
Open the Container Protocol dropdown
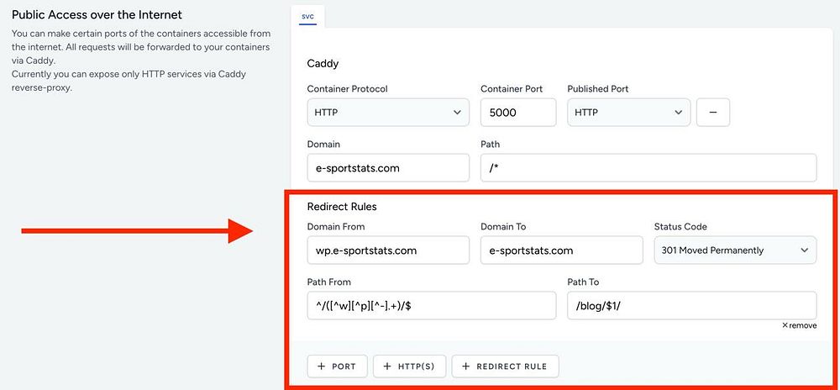click(x=388, y=112)
